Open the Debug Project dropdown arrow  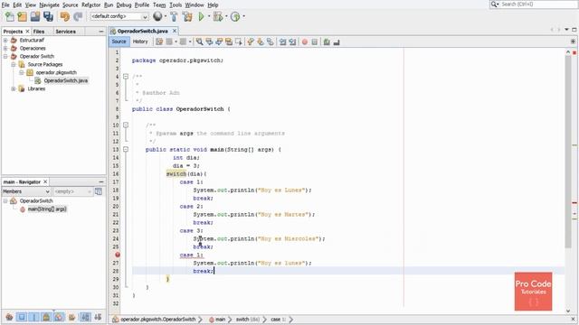pyautogui.click(x=226, y=16)
